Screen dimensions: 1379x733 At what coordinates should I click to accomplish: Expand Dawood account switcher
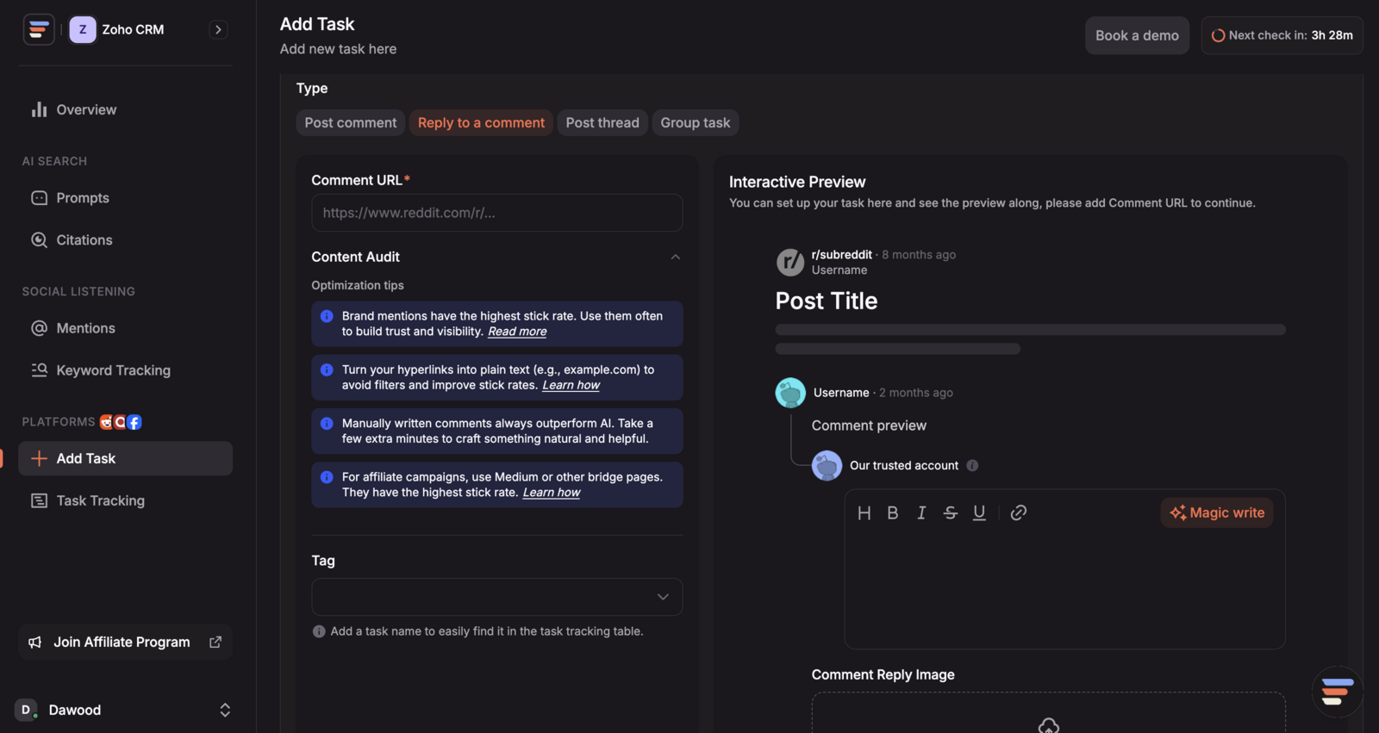pyautogui.click(x=225, y=710)
